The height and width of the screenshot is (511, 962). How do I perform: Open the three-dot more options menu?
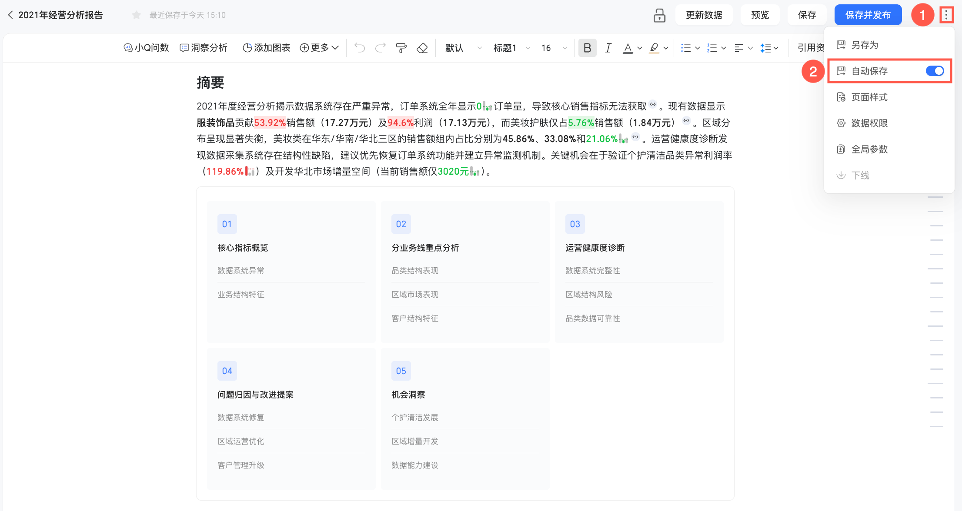[x=946, y=15]
